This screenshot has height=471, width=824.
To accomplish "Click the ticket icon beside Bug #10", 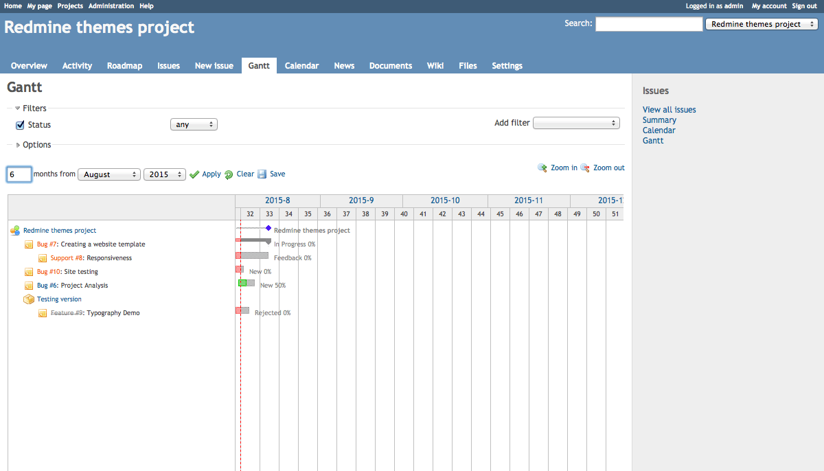I will [29, 272].
